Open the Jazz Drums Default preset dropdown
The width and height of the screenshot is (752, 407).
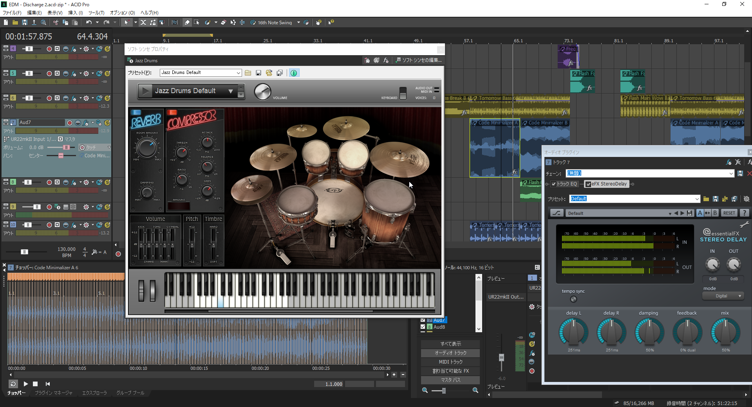[238, 73]
